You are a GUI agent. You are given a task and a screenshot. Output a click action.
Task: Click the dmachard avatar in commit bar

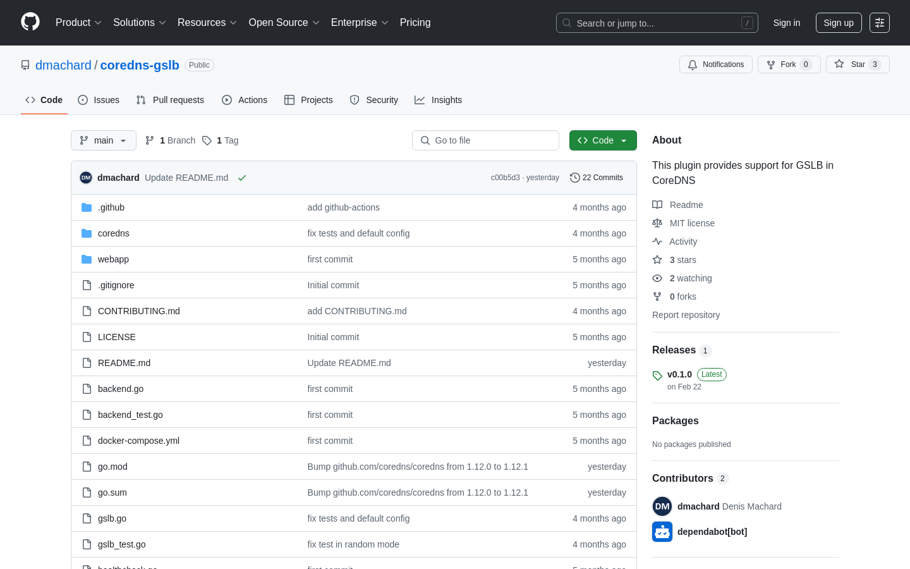86,178
